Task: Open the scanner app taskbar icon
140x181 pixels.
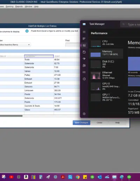Action: (107, 177)
